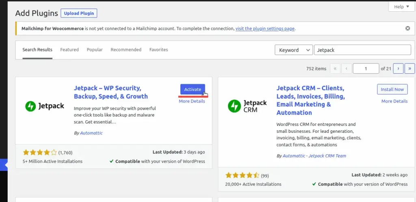Click the Last Updated: 2 weeks ago text
The image size is (416, 202).
380,175
